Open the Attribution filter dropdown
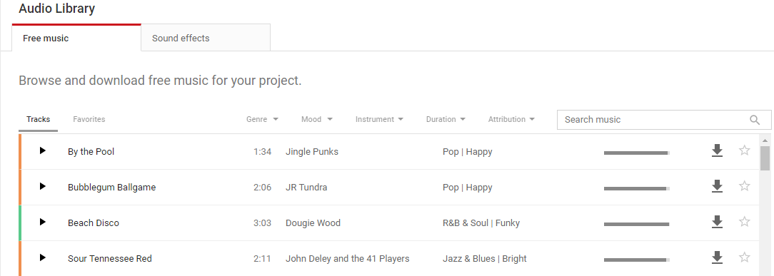774x276 pixels. [512, 119]
